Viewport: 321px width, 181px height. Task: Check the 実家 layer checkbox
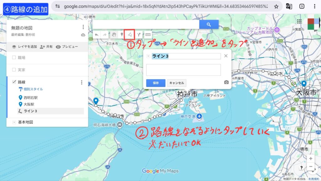point(14,70)
